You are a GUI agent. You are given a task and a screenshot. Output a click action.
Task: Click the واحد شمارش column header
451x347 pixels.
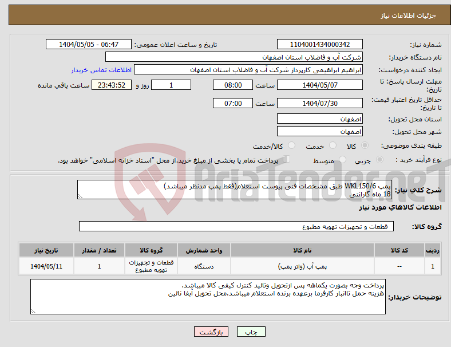click(204, 250)
